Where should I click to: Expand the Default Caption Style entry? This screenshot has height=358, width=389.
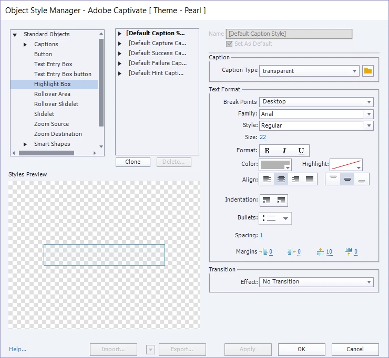pos(119,34)
